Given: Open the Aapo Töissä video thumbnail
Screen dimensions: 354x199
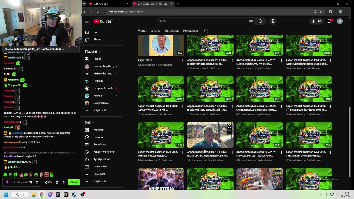Looking at the screenshot, I should click(161, 46).
